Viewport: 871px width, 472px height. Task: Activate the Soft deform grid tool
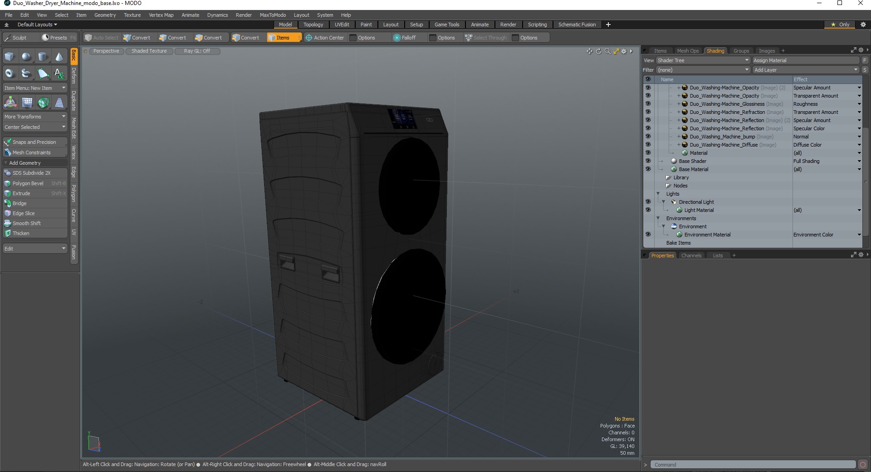click(x=27, y=103)
